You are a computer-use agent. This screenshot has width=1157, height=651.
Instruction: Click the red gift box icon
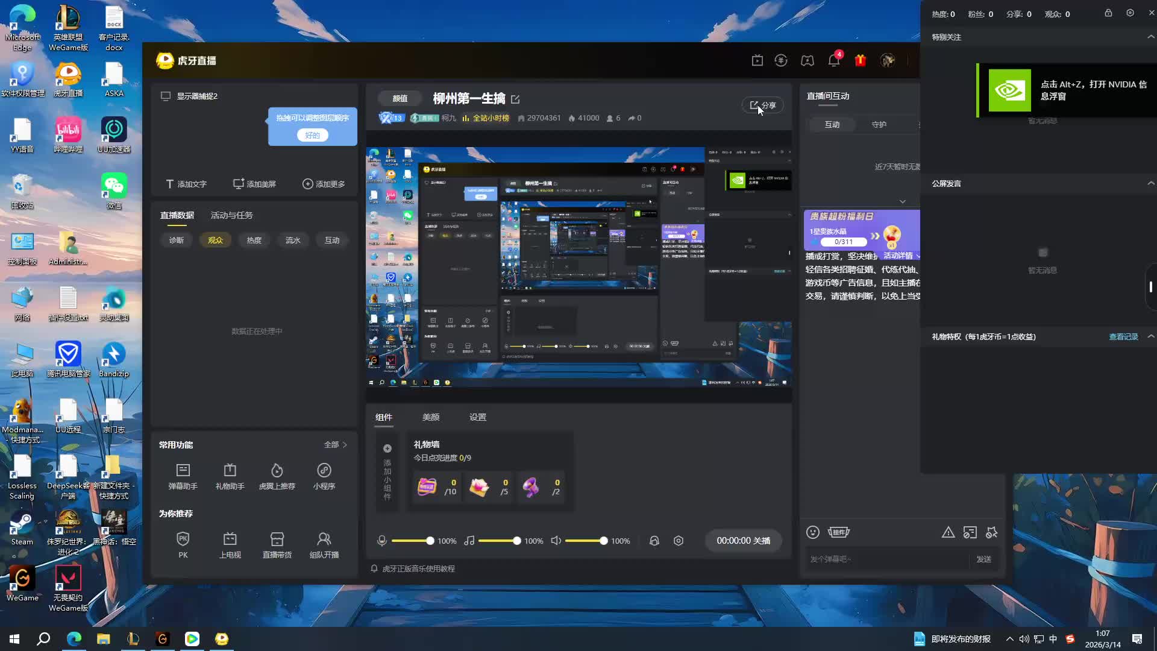click(860, 60)
